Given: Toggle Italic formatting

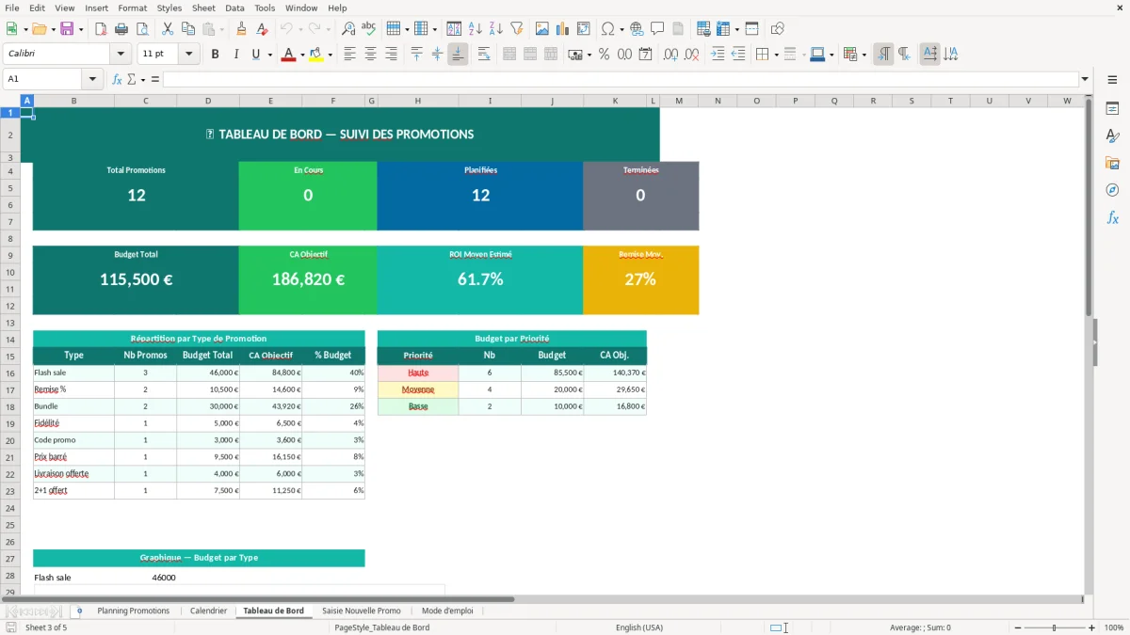Looking at the screenshot, I should pyautogui.click(x=235, y=55).
